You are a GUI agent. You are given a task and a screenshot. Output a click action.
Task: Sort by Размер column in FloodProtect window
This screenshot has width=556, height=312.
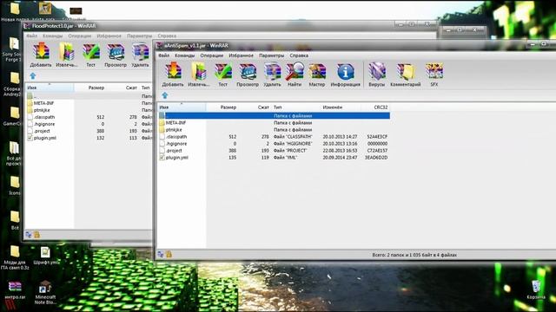coord(96,88)
